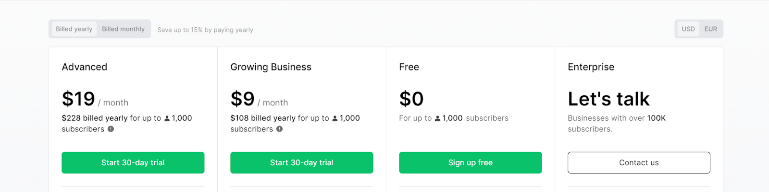The width and height of the screenshot is (769, 192).
Task: Click the subscriber person icon under the $19 price
Action: click(167, 118)
